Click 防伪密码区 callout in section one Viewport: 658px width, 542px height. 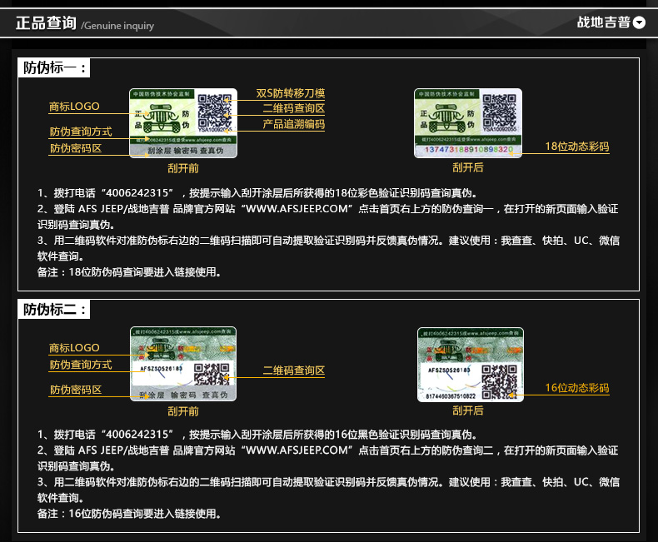click(x=76, y=148)
